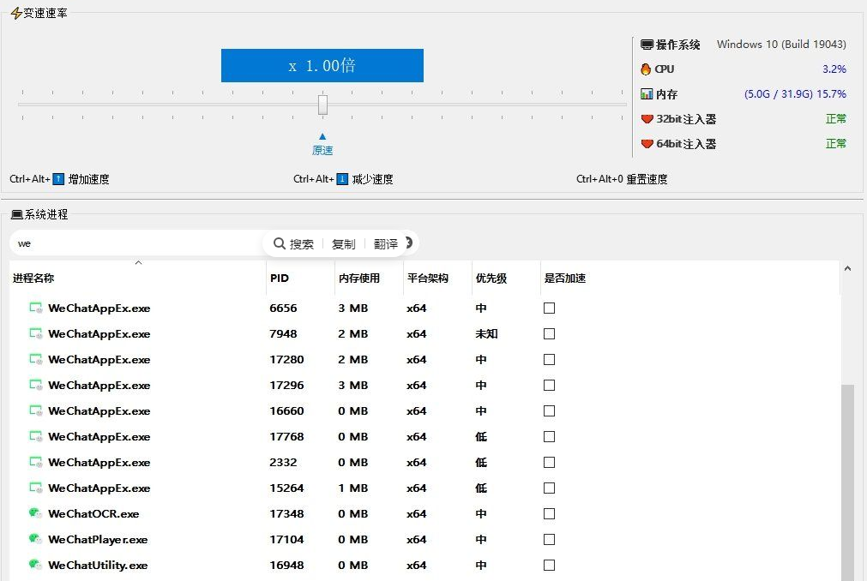Click the WeChatOCR.exe WeChat icon
This screenshot has height=581, width=867.
click(35, 513)
